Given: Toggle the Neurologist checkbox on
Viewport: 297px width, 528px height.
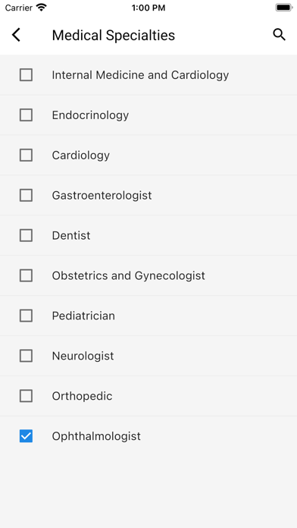Looking at the screenshot, I should (26, 356).
